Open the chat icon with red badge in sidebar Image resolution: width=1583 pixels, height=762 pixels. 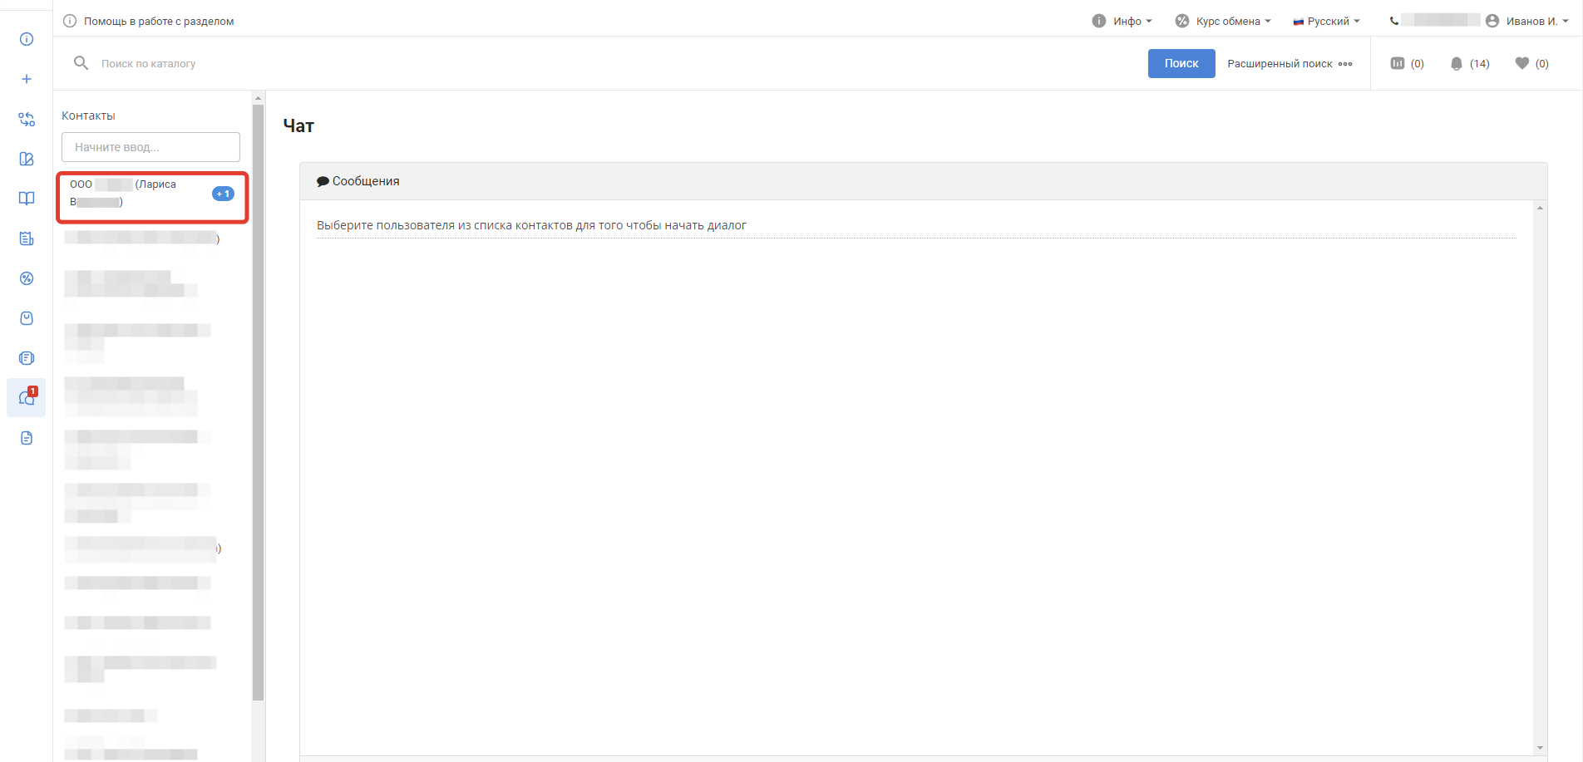tap(27, 398)
